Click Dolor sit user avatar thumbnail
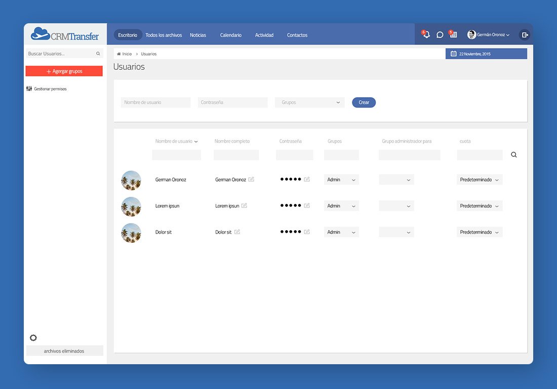 click(131, 233)
